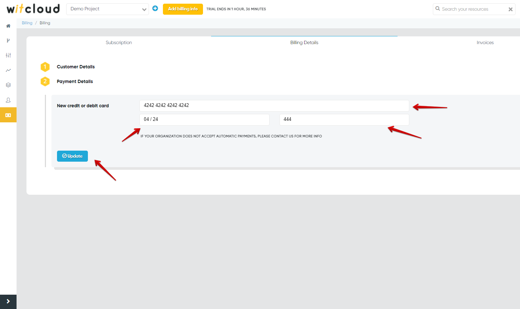Viewport: 520px width, 309px height.
Task: Expand step 1 Customer Details
Action: (x=76, y=67)
